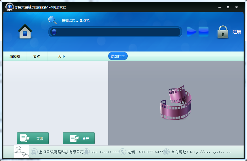Click the home house icon
247x161 pixels.
coord(25,31)
